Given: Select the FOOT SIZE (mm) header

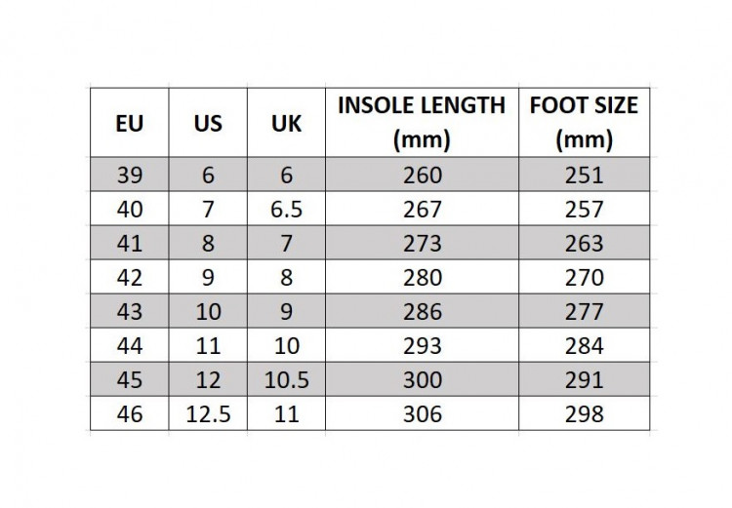Looking at the screenshot, I should (584, 123).
